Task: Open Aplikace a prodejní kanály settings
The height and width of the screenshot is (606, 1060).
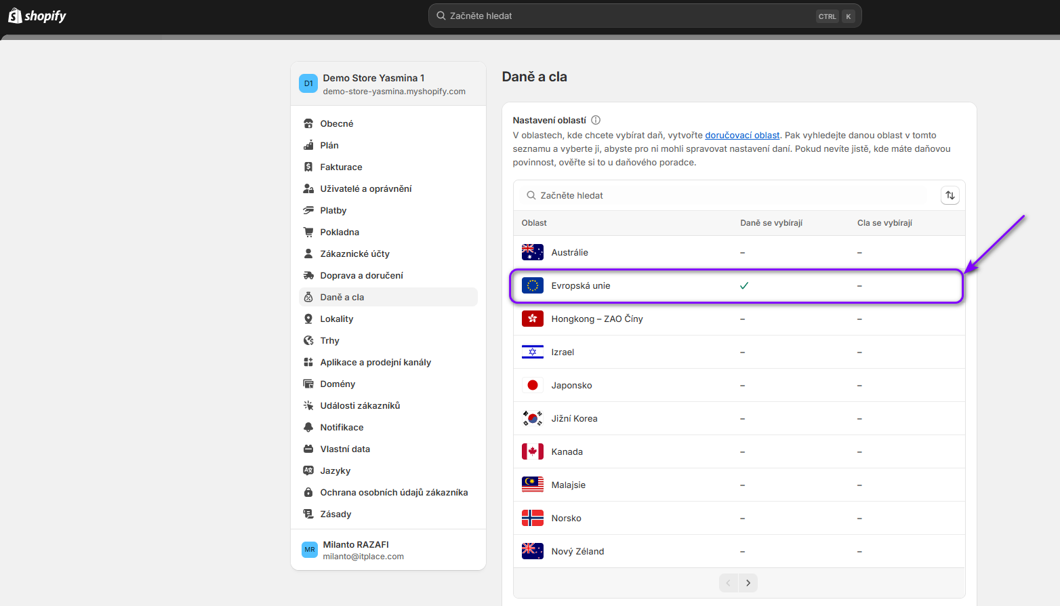Action: click(375, 362)
